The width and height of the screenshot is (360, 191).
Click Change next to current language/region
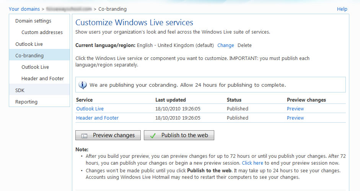pos(226,45)
